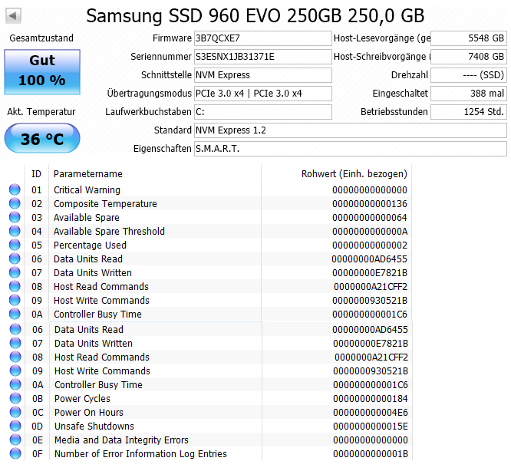511x471 pixels.
Task: Click the ID cell 0B
Action: (x=38, y=399)
